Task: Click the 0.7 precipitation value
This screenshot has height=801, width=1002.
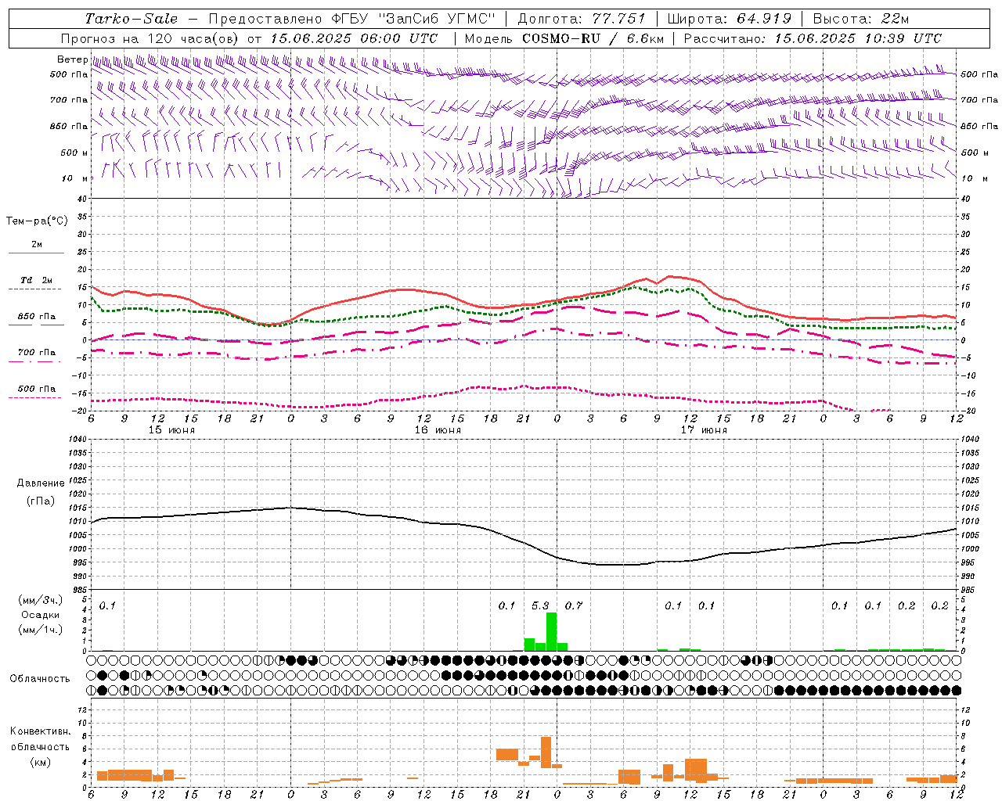Action: point(574,605)
